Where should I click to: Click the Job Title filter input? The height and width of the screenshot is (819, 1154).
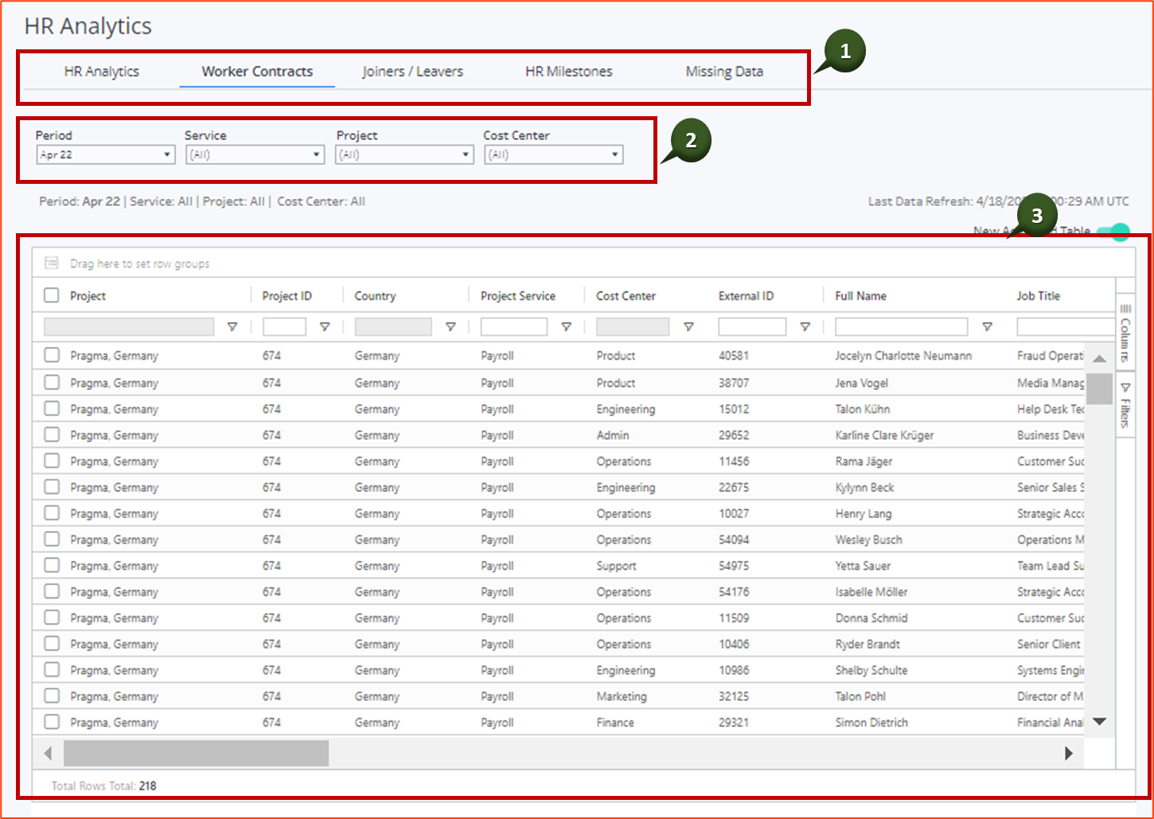click(1066, 327)
